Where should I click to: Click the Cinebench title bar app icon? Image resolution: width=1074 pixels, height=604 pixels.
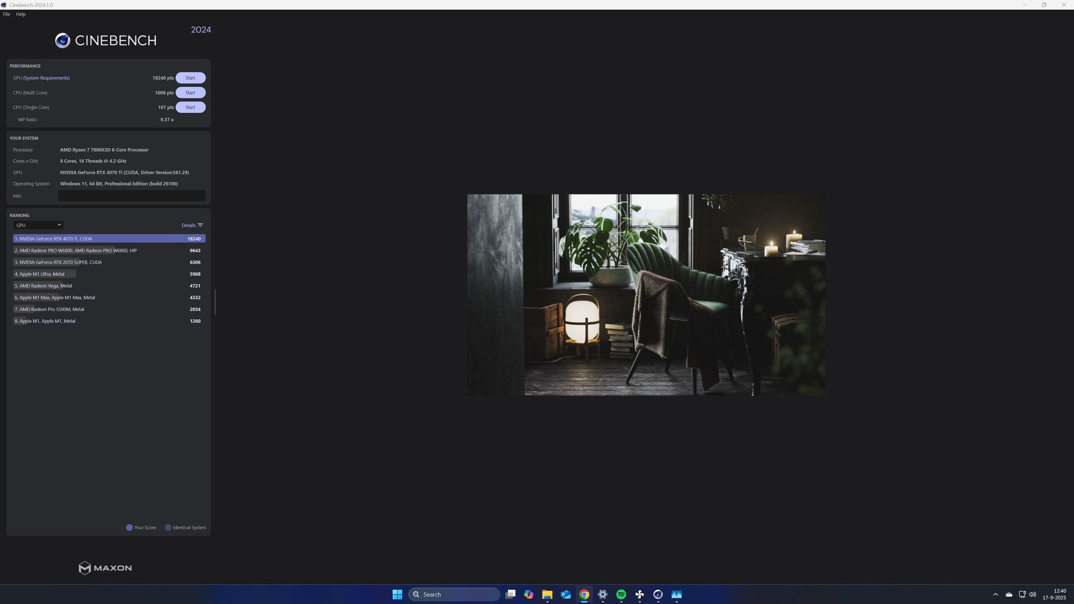4,5
